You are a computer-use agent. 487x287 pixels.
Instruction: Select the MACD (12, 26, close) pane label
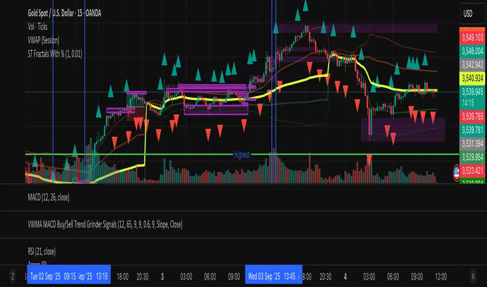coord(49,197)
